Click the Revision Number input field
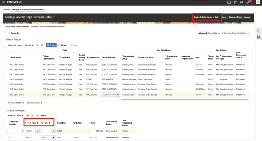The width and height of the screenshot is (262, 141). pyautogui.click(x=16, y=131)
